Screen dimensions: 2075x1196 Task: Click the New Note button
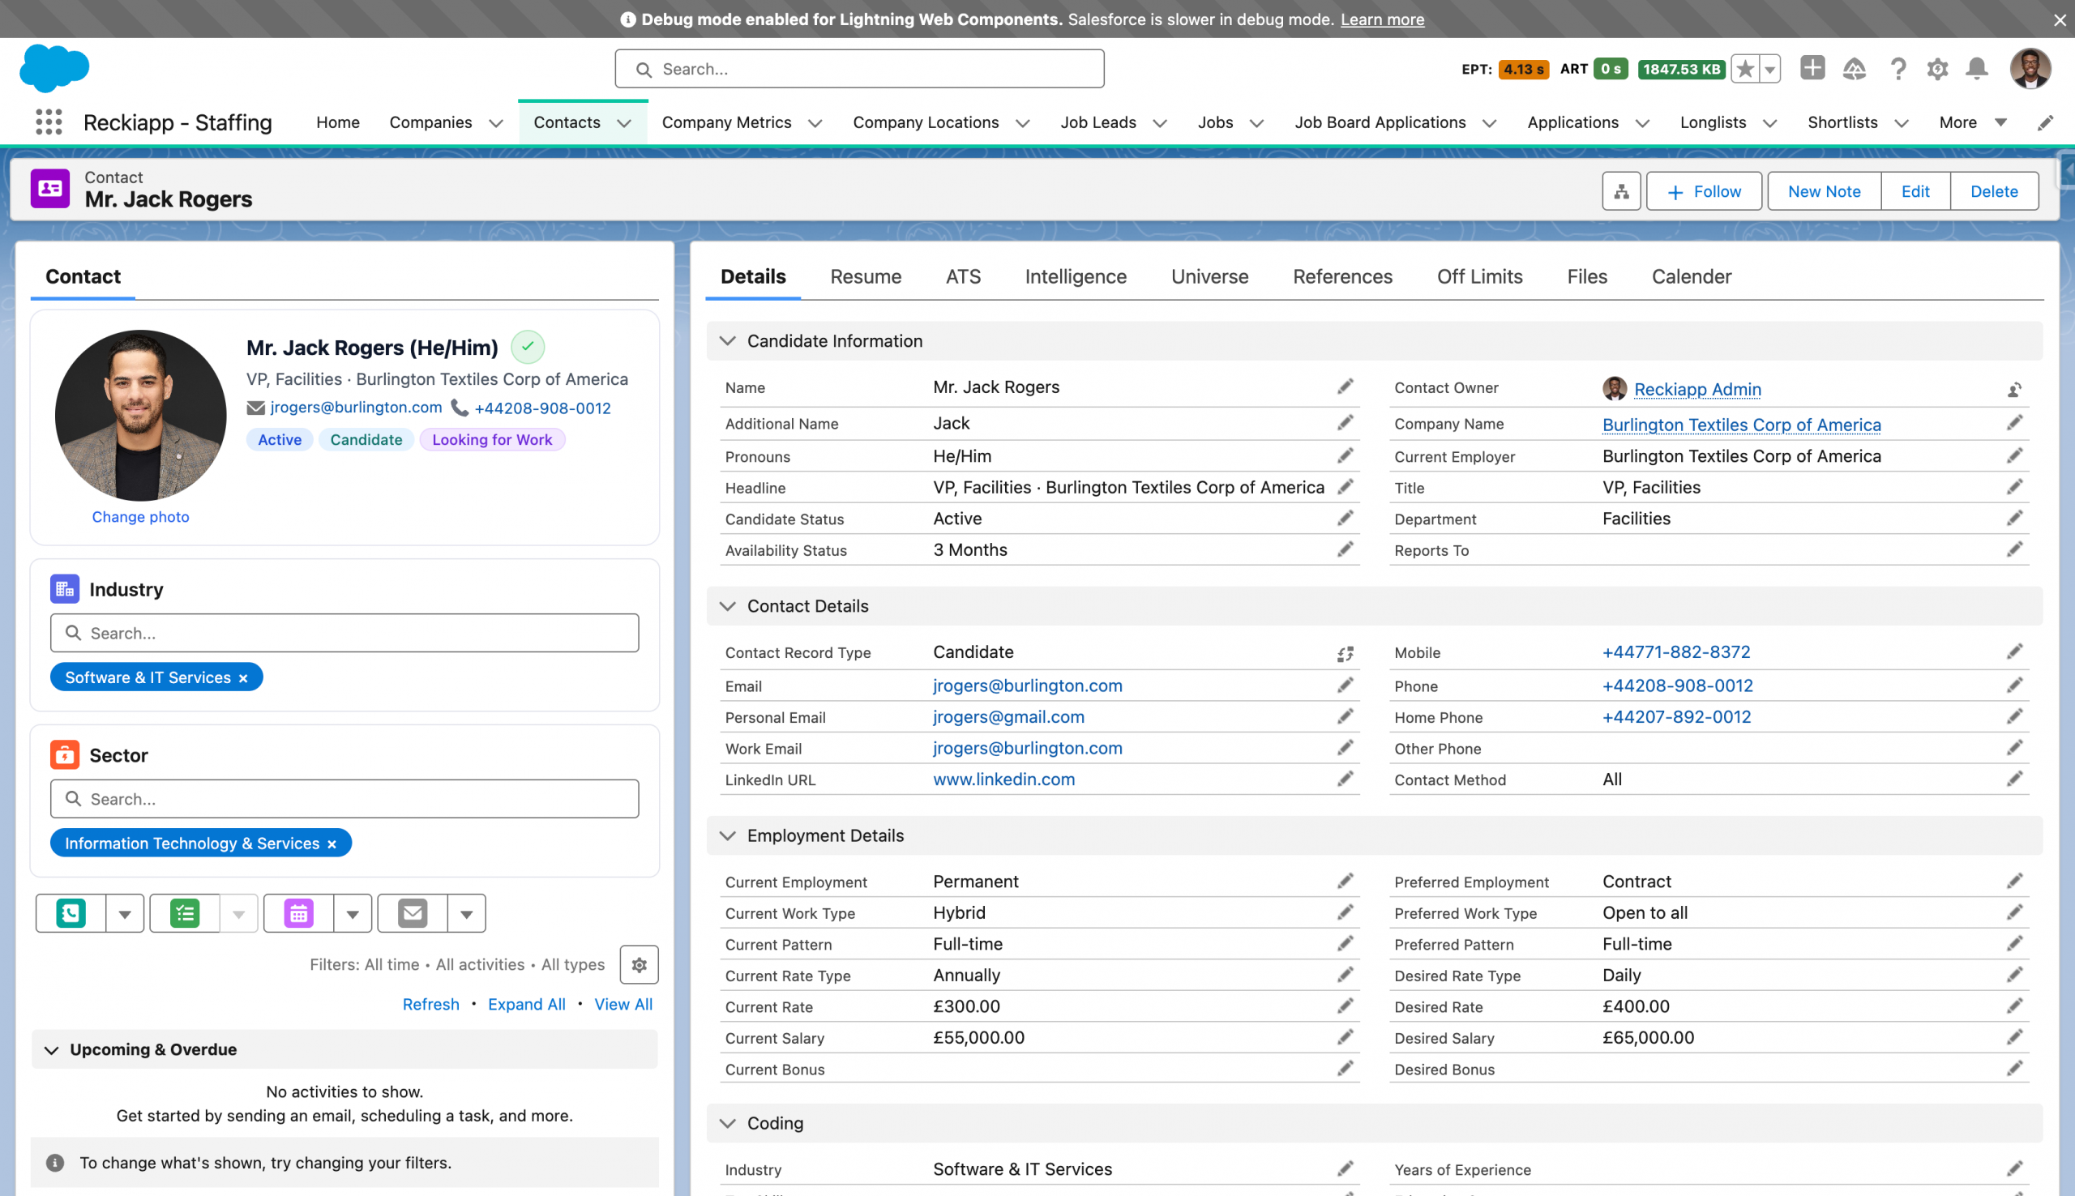coord(1824,191)
